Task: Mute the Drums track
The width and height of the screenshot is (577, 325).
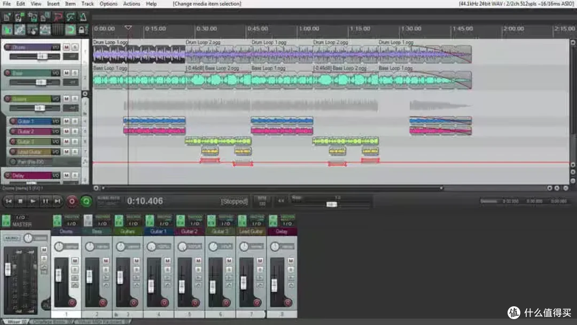Action: click(66, 47)
